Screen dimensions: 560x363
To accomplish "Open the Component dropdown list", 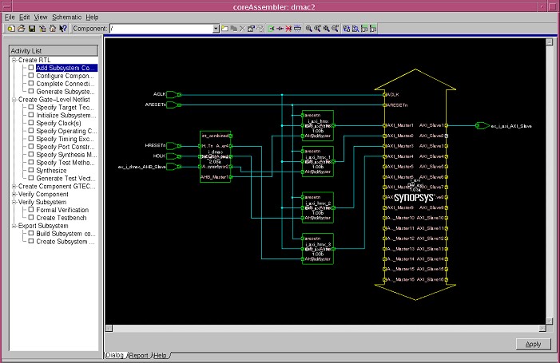I will pyautogui.click(x=216, y=29).
